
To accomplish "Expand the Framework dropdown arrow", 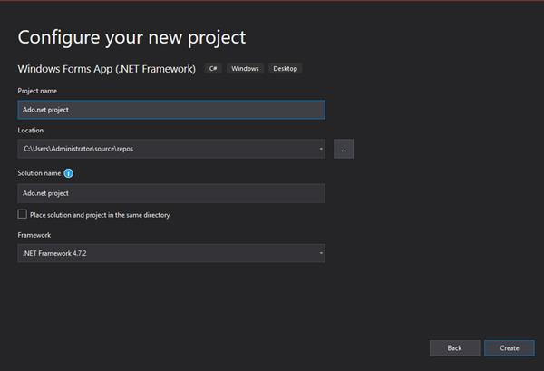I will (320, 254).
